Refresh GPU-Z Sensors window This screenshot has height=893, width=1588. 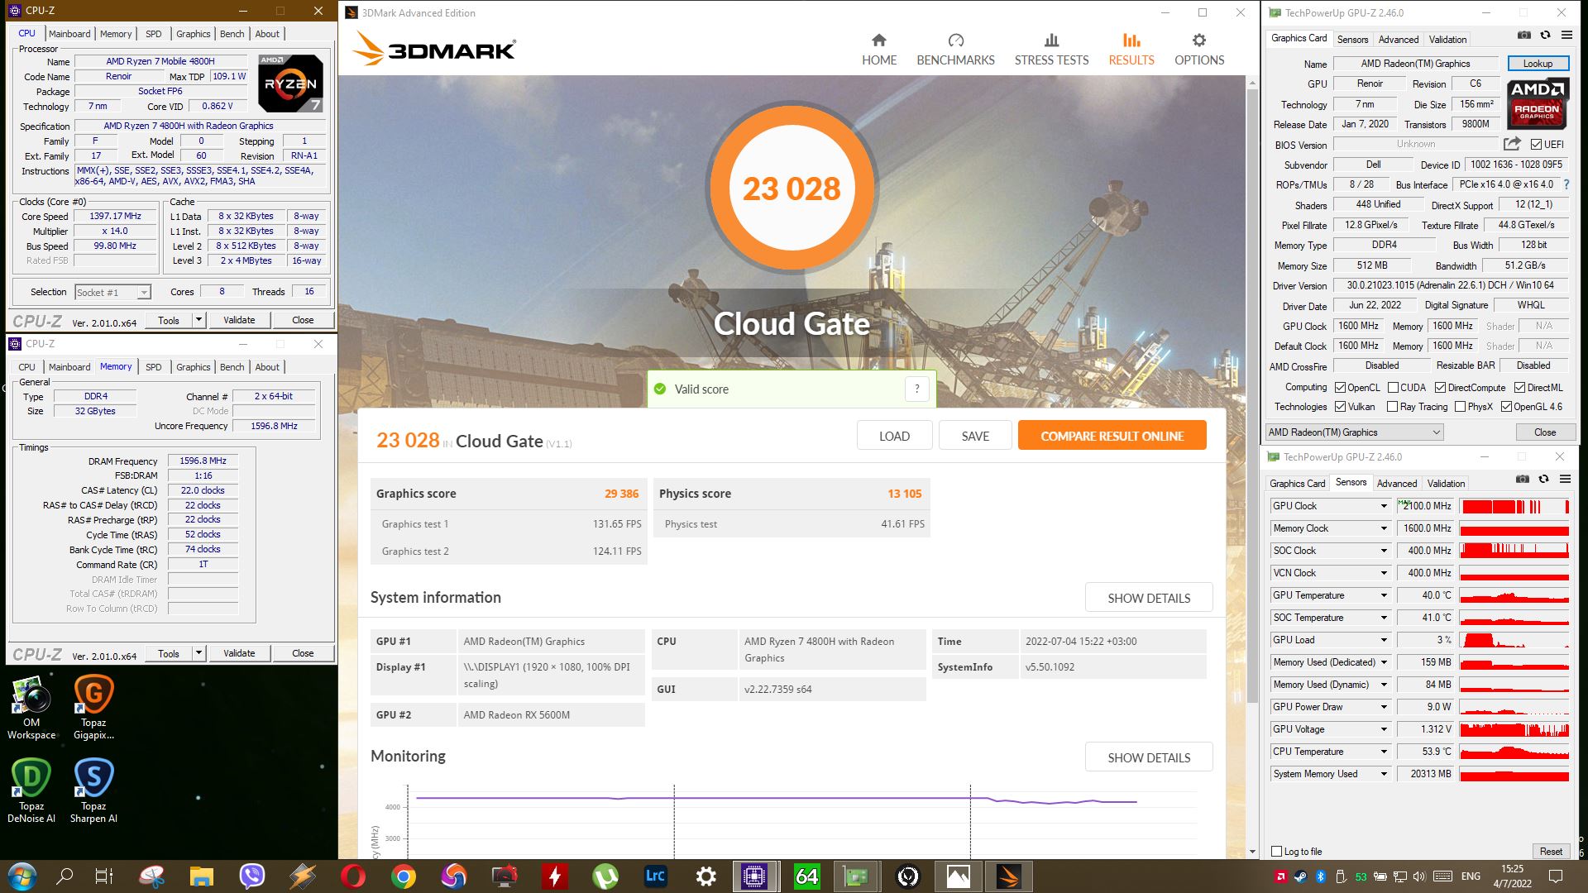1543,480
